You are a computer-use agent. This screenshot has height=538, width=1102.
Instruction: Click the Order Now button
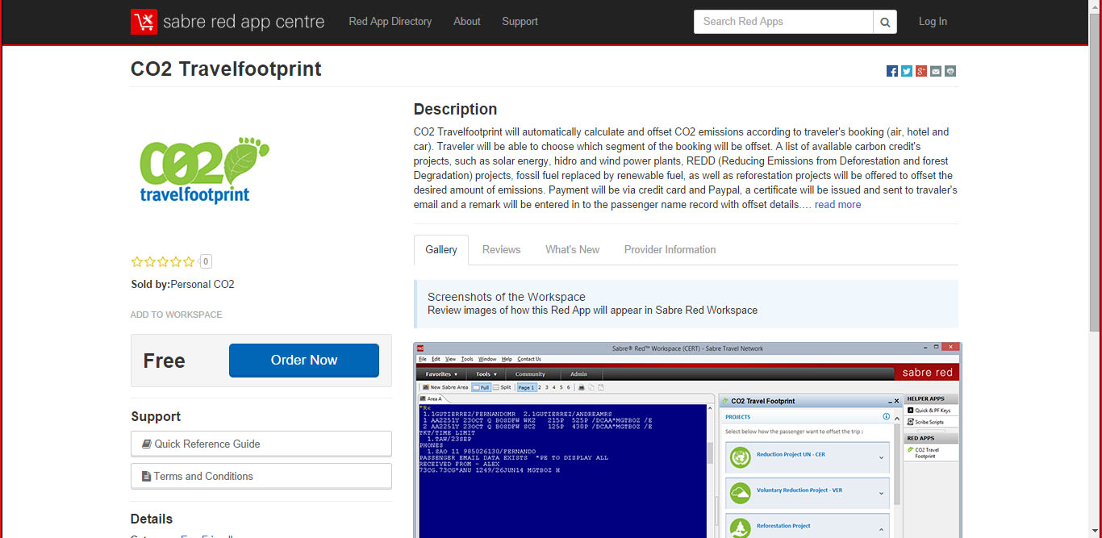pyautogui.click(x=304, y=361)
